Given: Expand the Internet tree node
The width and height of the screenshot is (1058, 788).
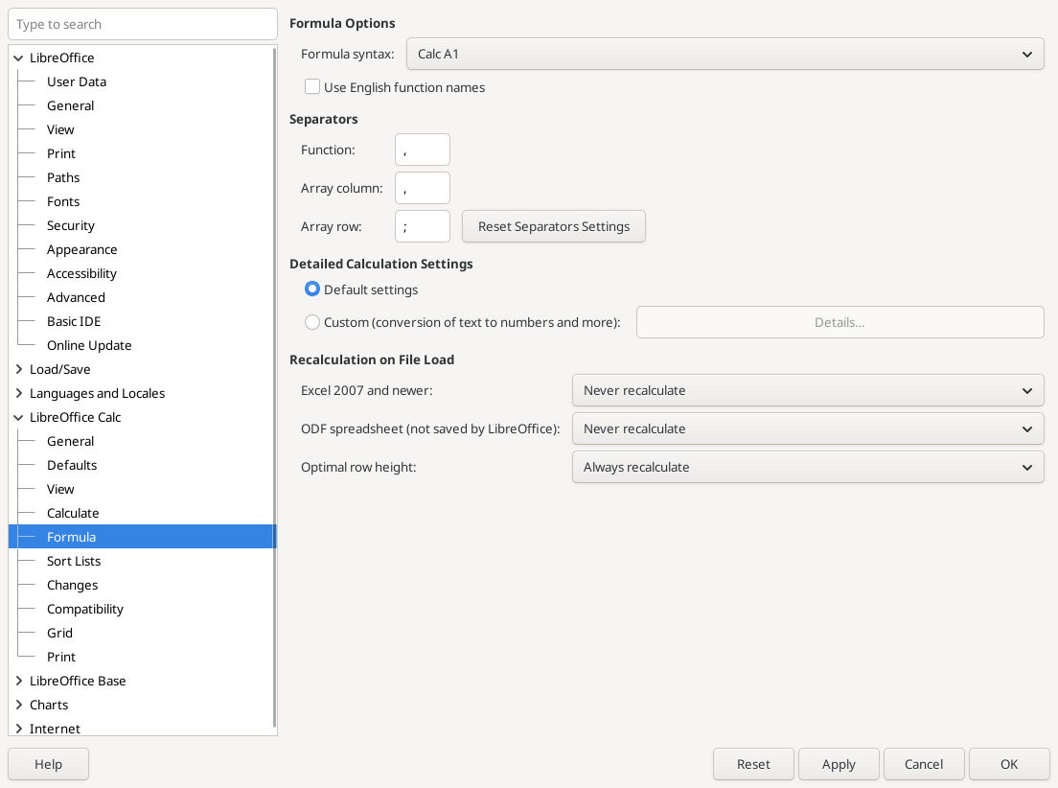Looking at the screenshot, I should pos(18,729).
